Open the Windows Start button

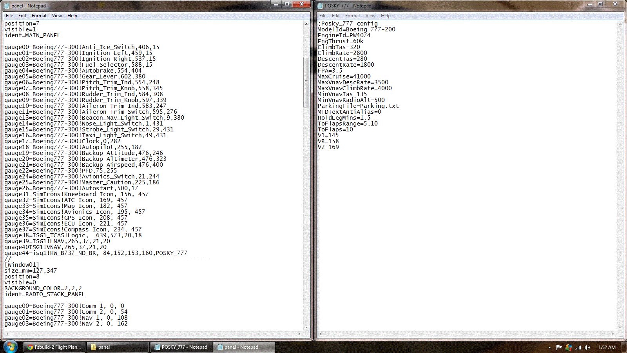11,347
